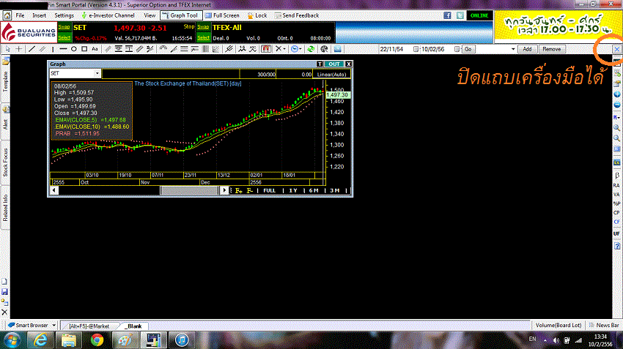
Task: Click the blue picture icon in toolbar
Action: tap(337, 49)
